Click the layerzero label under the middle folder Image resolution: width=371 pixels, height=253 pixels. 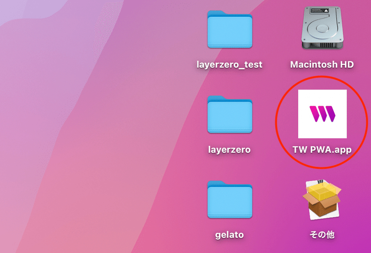[x=229, y=150]
